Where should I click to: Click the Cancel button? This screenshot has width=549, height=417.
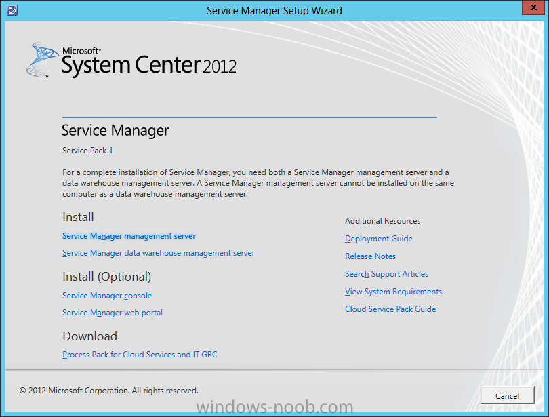tap(508, 396)
